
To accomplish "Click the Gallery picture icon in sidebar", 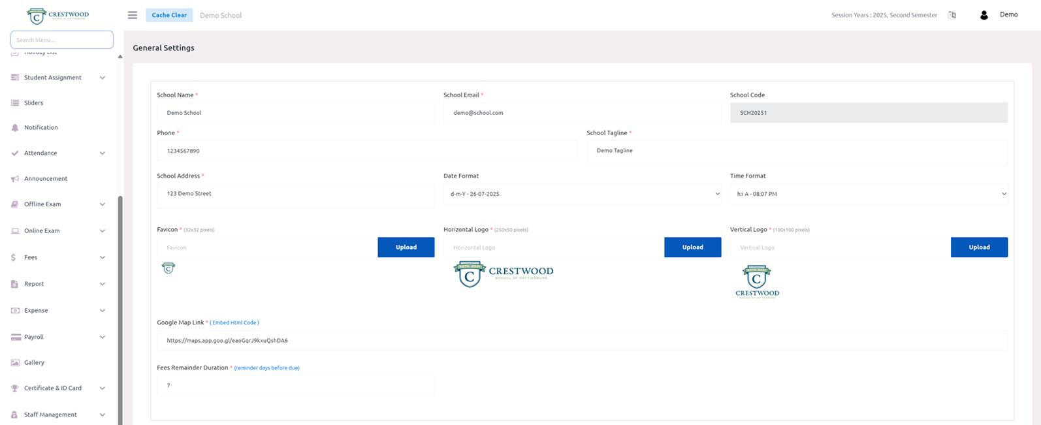I will click(x=15, y=363).
